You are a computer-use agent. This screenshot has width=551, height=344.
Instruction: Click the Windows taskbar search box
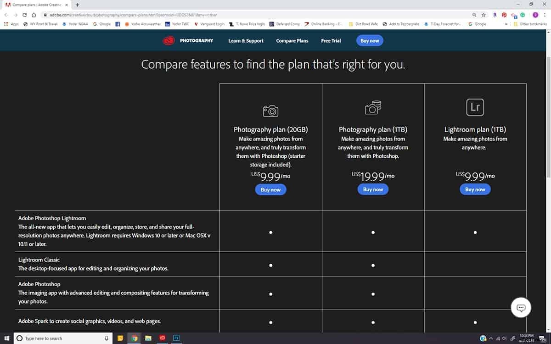[62, 338]
